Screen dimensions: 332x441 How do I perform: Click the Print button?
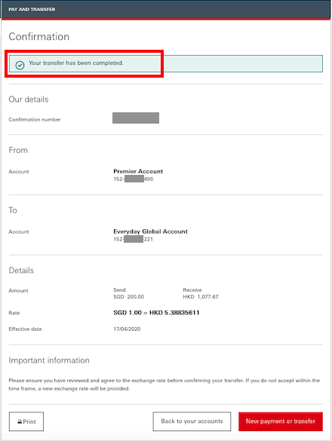tap(26, 421)
